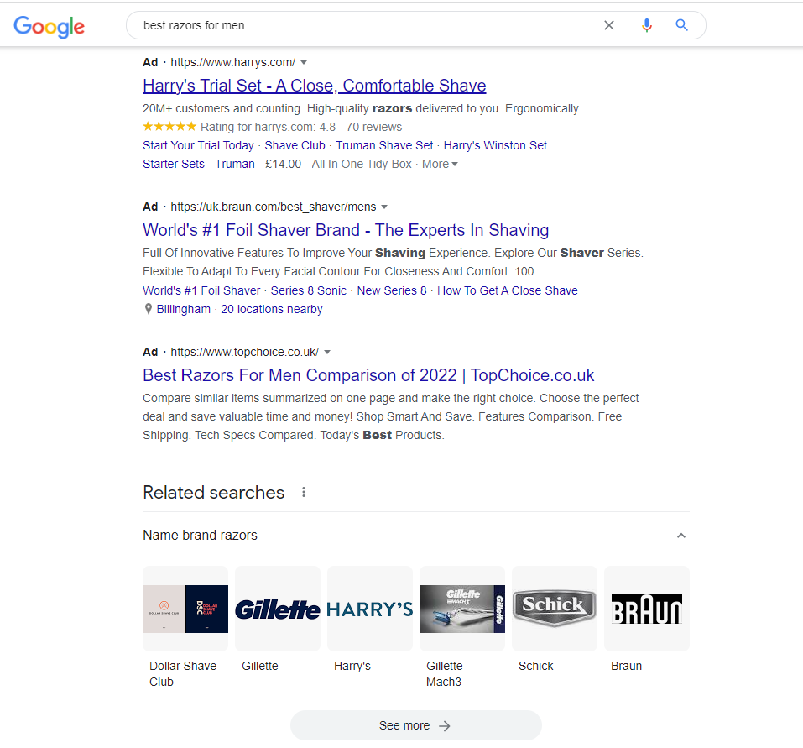This screenshot has width=803, height=748.
Task: Open the Shave Club sitelink
Action: (x=295, y=145)
